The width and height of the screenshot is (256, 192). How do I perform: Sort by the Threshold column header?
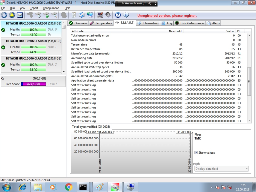coord(157,31)
